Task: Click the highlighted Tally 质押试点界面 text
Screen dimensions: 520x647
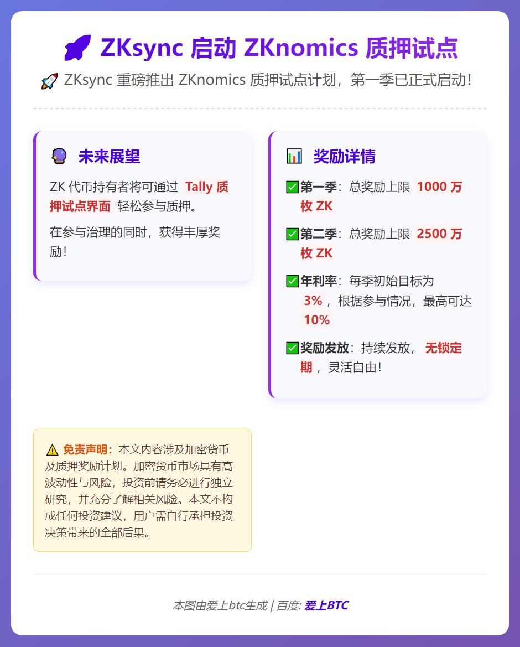Action: click(139, 196)
